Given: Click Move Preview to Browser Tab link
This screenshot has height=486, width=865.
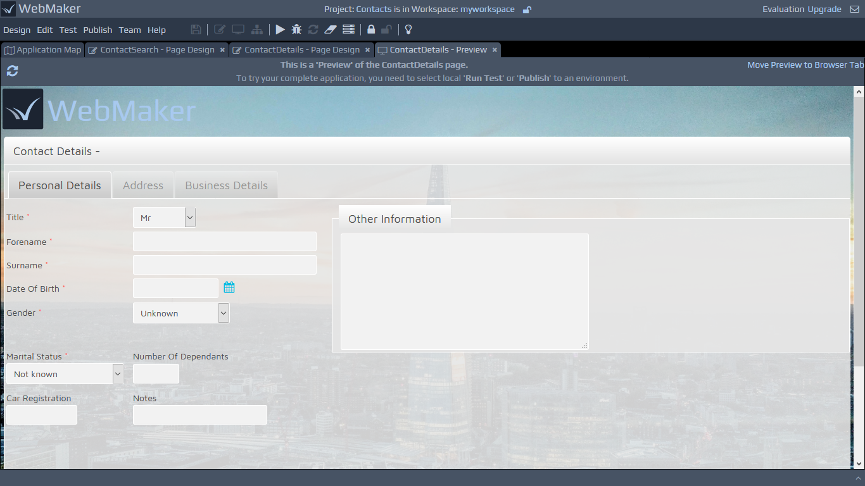Looking at the screenshot, I should click(805, 65).
